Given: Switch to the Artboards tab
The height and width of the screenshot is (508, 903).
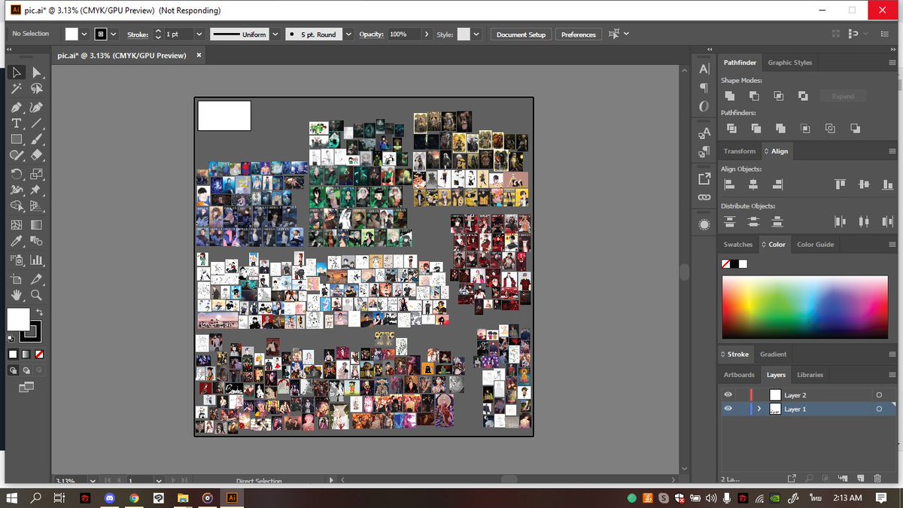Looking at the screenshot, I should pyautogui.click(x=739, y=375).
